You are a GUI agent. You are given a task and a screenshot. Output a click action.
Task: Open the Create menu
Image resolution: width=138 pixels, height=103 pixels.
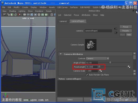pyautogui.click(x=25, y=7)
